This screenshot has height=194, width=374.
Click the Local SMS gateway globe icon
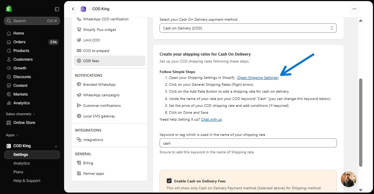79,116
